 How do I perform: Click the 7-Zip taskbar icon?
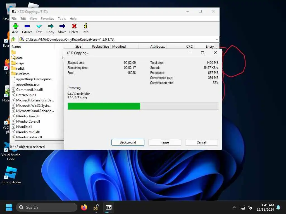[x=109, y=207]
